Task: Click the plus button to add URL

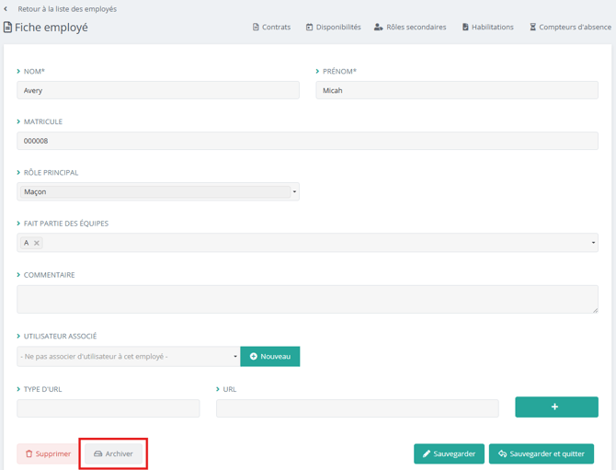Action: click(556, 407)
